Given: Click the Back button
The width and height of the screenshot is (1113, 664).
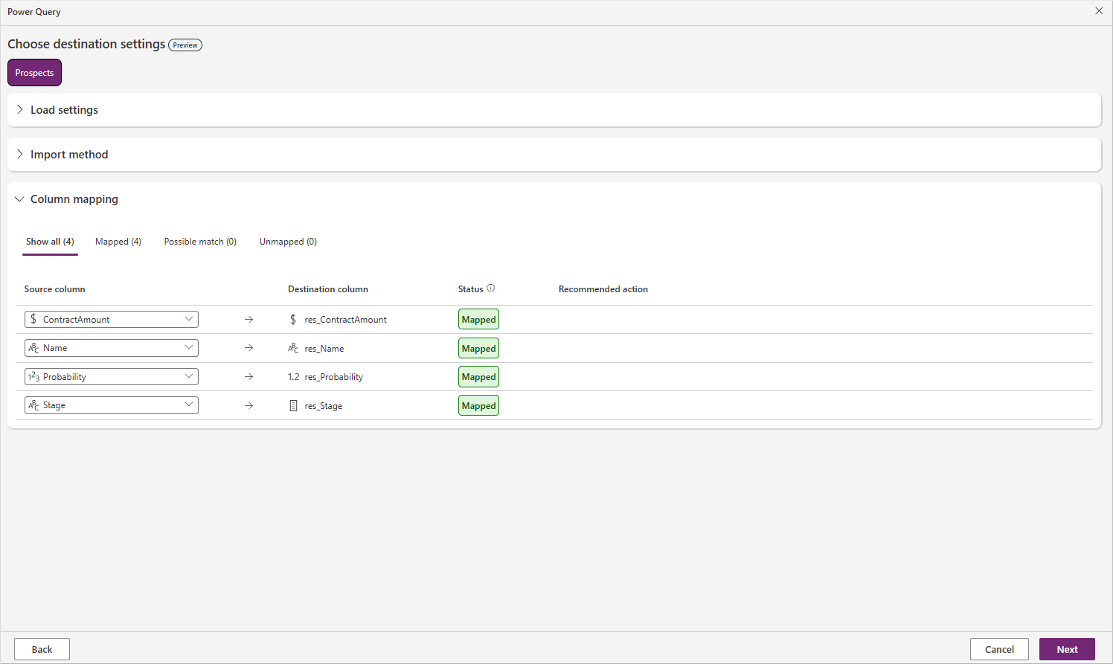Looking at the screenshot, I should pyautogui.click(x=42, y=649).
